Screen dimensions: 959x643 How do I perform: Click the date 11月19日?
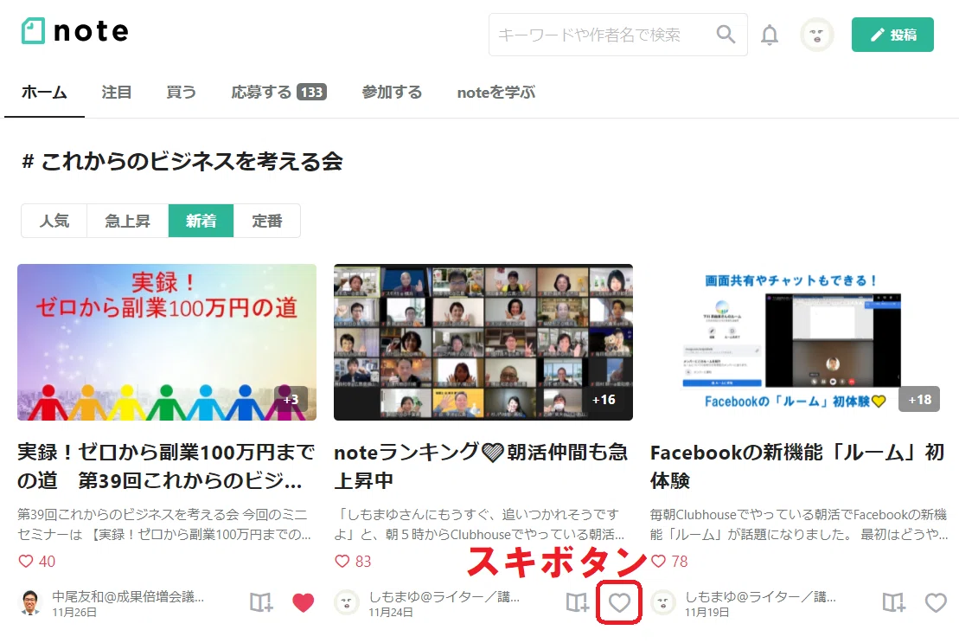(x=707, y=613)
